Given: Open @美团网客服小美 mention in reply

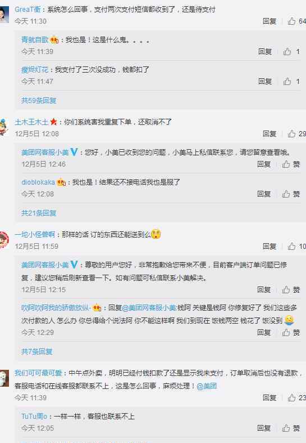Looking at the screenshot, I should [x=149, y=308].
